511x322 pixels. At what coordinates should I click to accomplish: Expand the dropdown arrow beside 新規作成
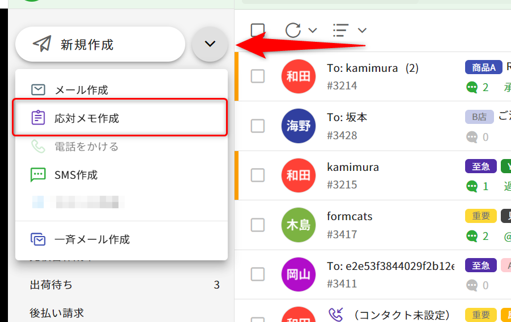(x=210, y=44)
